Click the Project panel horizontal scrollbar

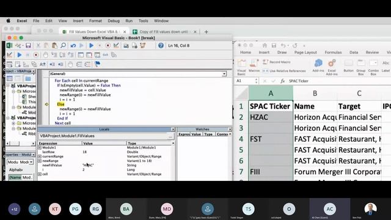pyautogui.click(x=20, y=144)
